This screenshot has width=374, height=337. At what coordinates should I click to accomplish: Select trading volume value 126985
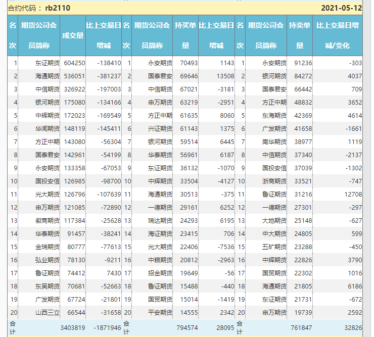(74, 181)
